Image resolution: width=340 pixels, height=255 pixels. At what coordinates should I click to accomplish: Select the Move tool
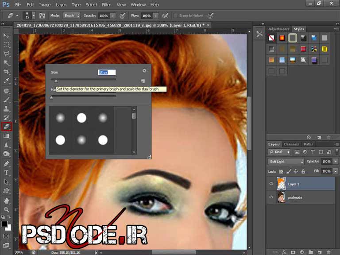point(6,35)
